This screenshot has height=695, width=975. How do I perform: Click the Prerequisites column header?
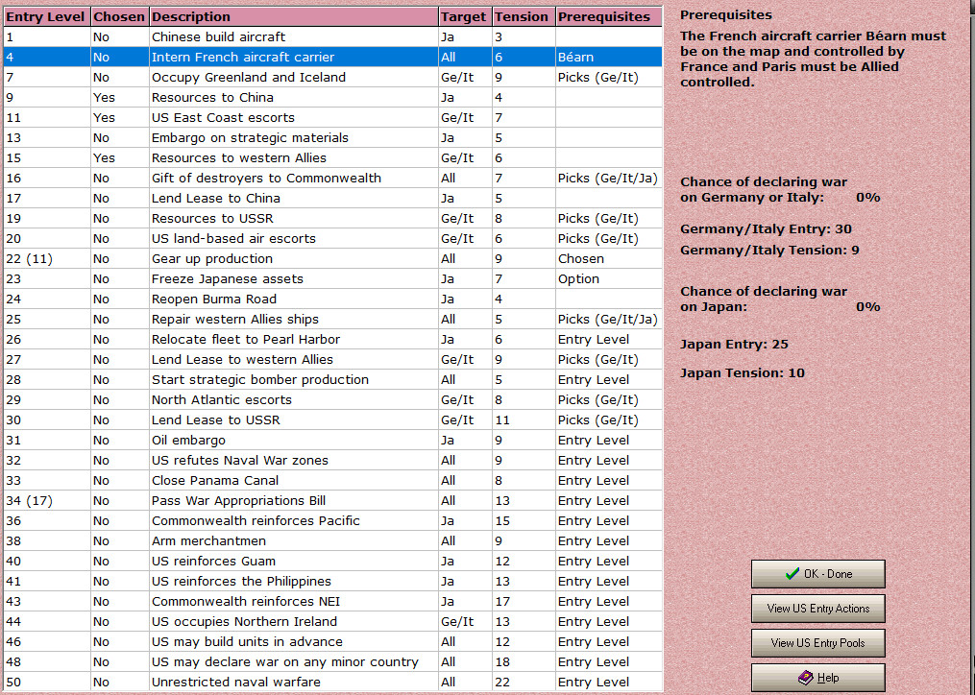click(x=609, y=16)
